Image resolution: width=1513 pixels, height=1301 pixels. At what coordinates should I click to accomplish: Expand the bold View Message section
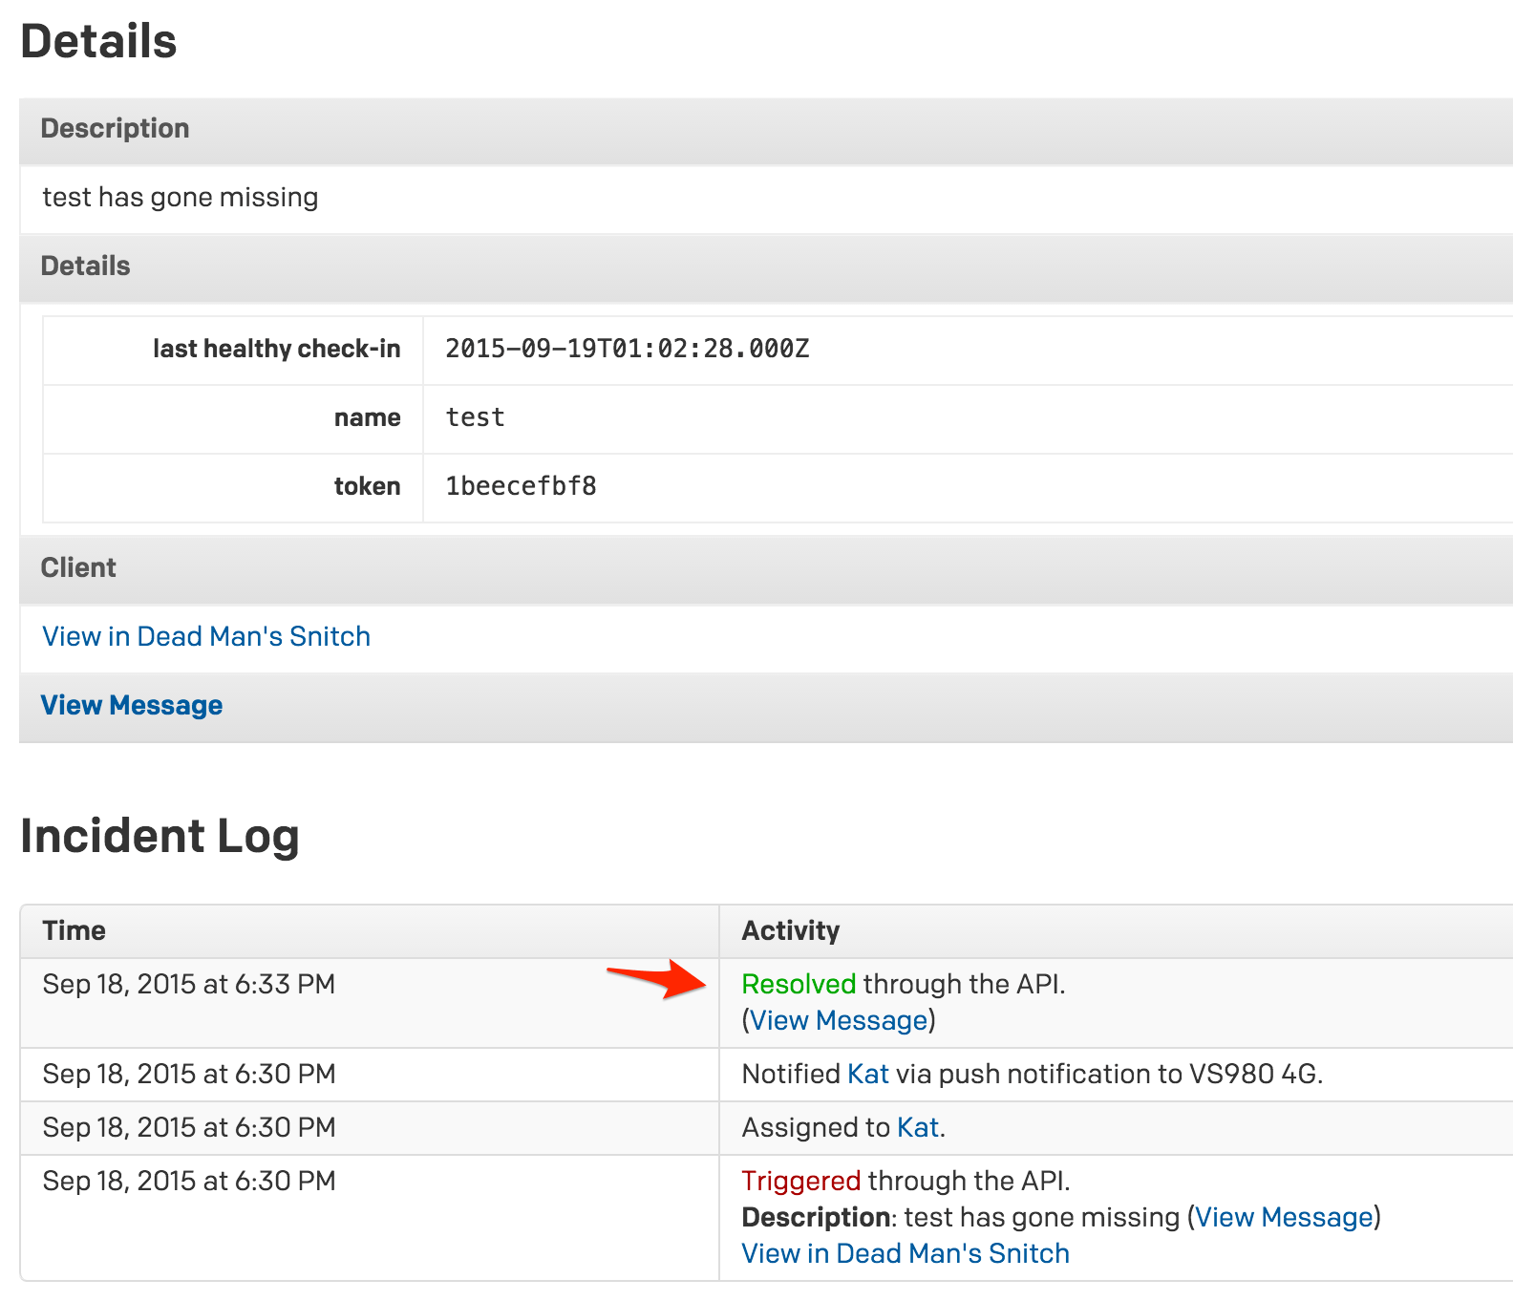132,705
